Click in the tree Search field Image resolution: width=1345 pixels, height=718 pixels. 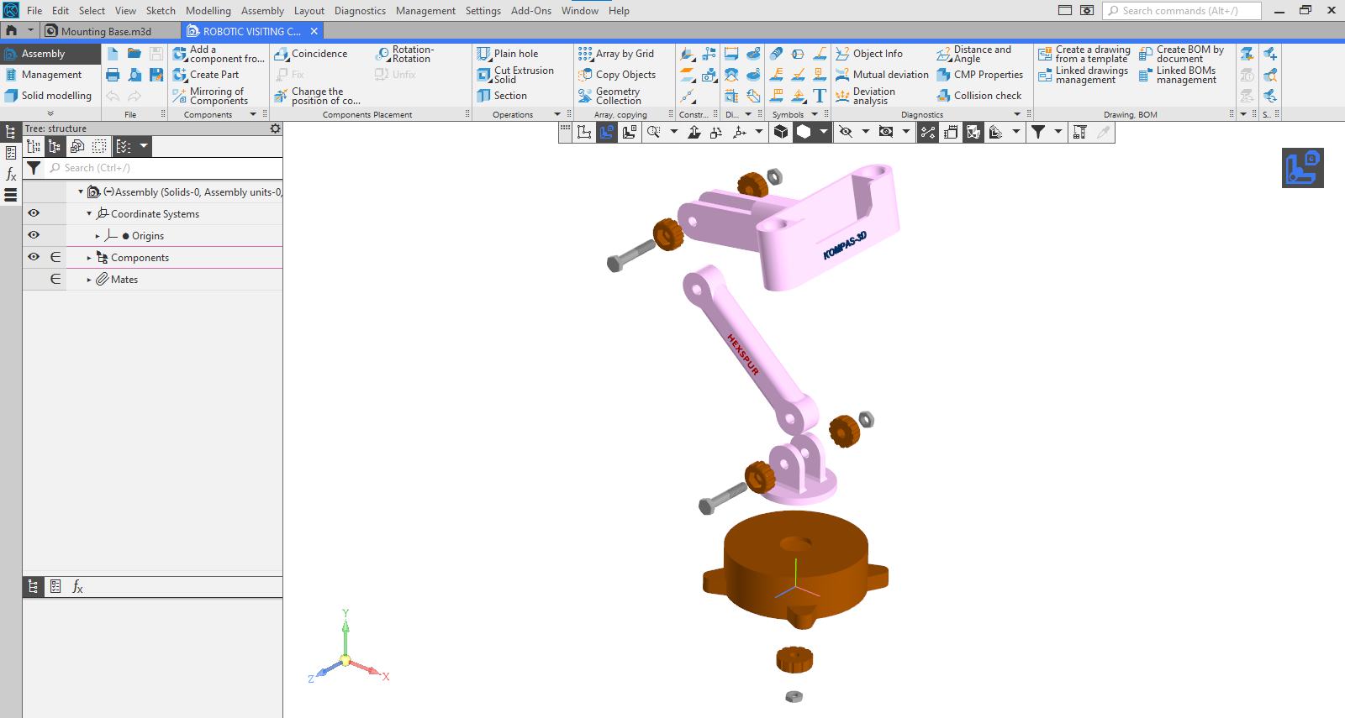pyautogui.click(x=164, y=168)
